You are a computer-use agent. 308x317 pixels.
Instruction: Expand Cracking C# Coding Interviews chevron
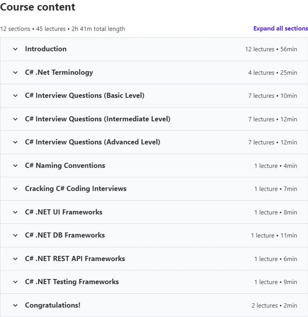(x=15, y=189)
